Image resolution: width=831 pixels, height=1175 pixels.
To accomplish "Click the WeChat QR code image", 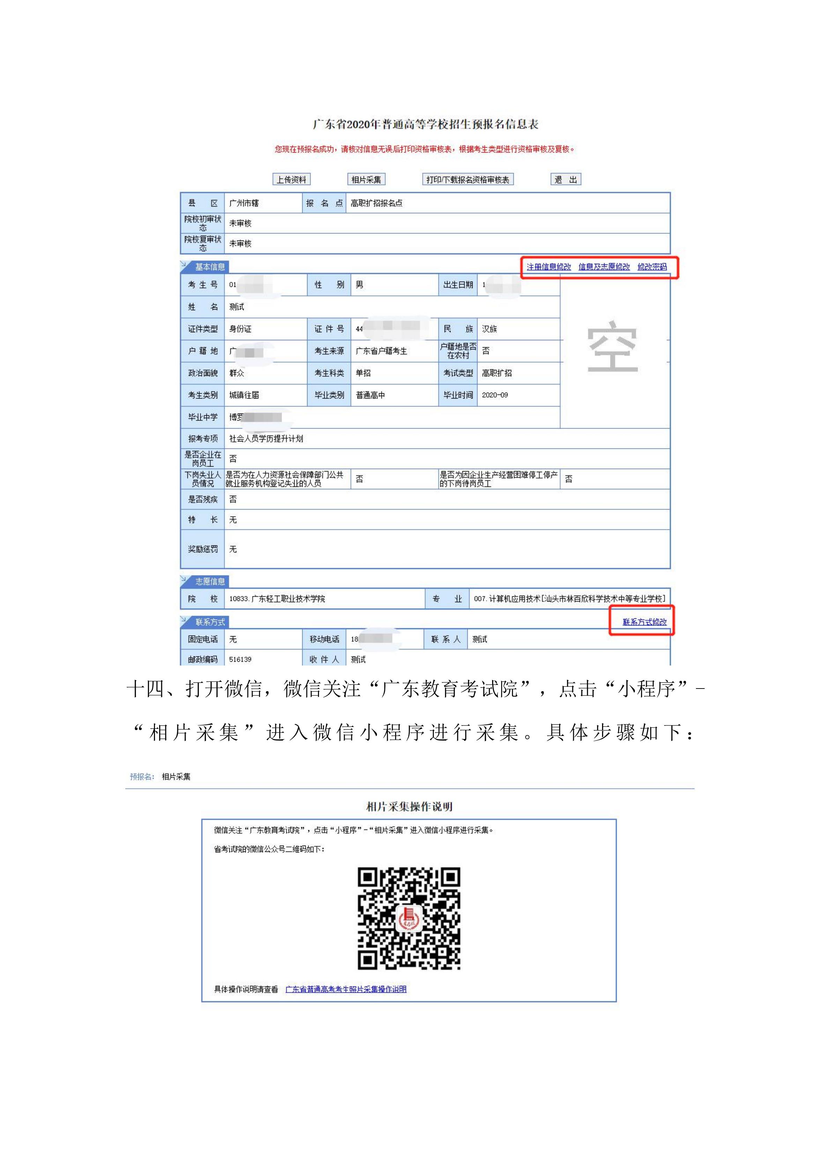I will [x=409, y=918].
